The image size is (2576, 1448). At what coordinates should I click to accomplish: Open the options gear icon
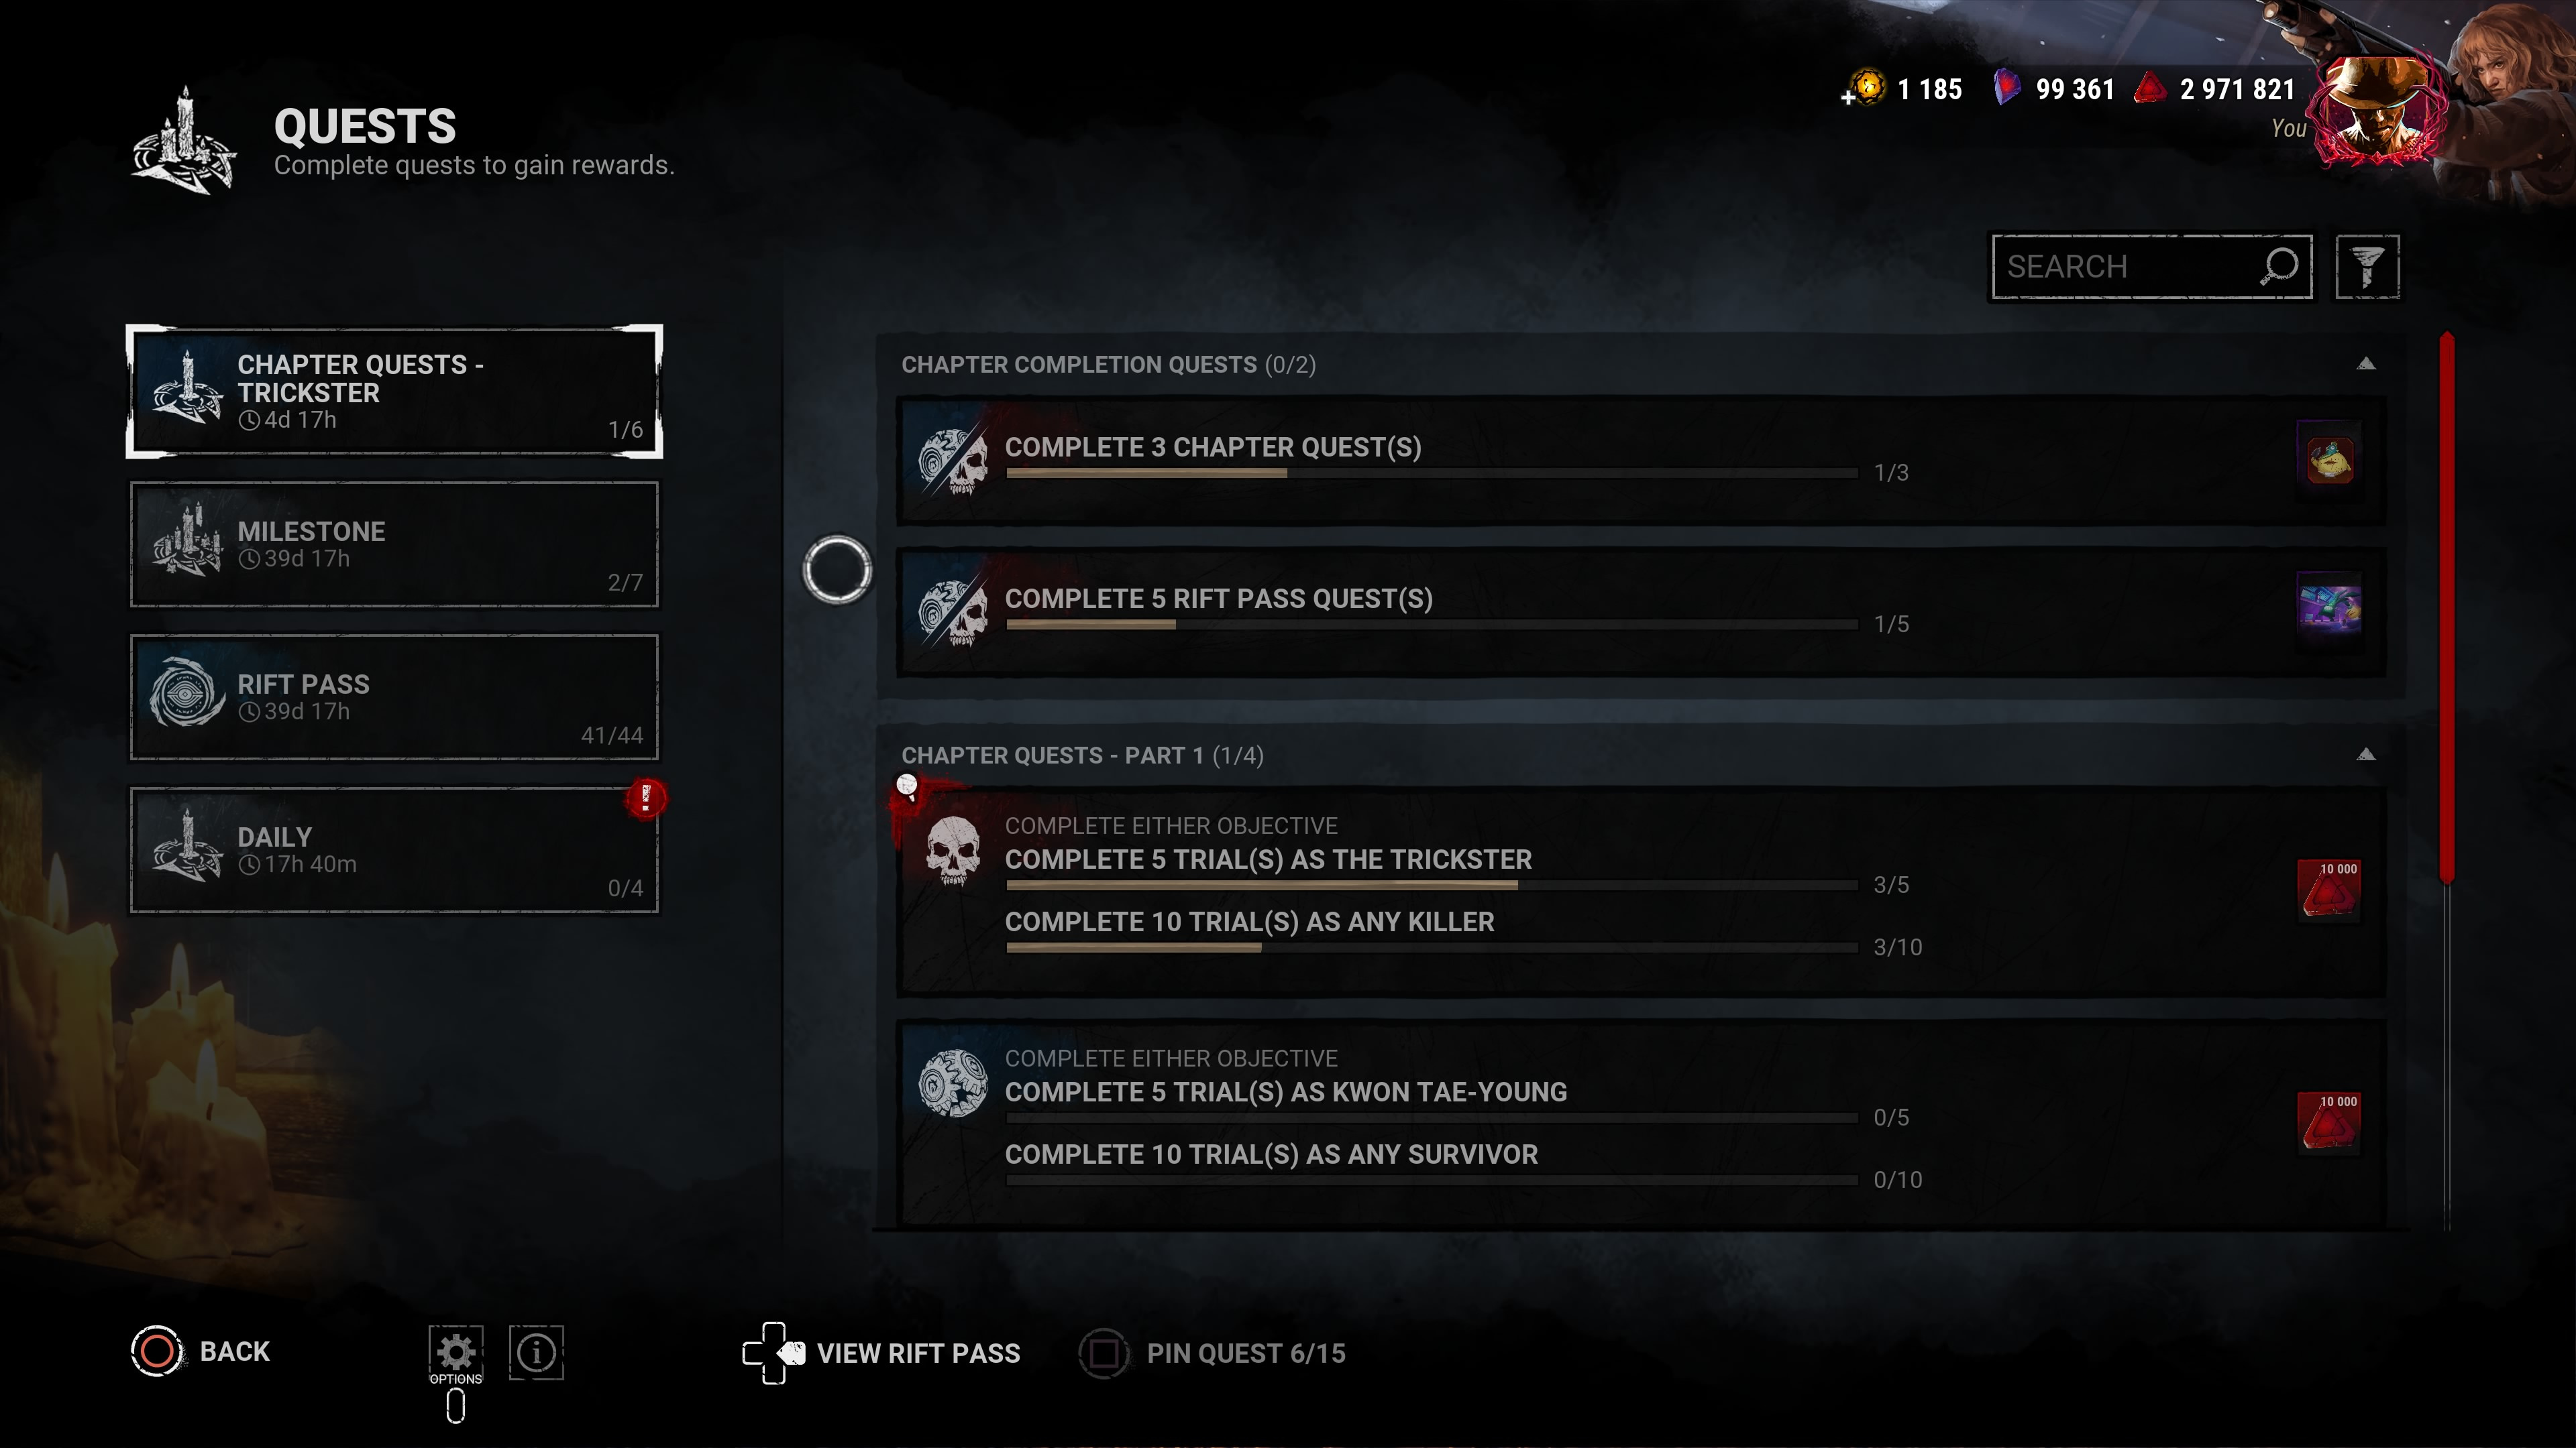pyautogui.click(x=456, y=1352)
